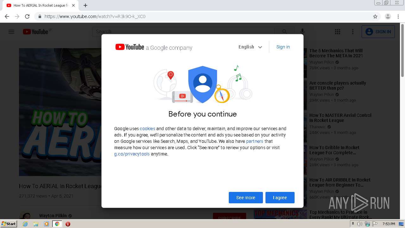This screenshot has height=228, width=405.
Task: Open a new browser tab
Action: pos(85,5)
